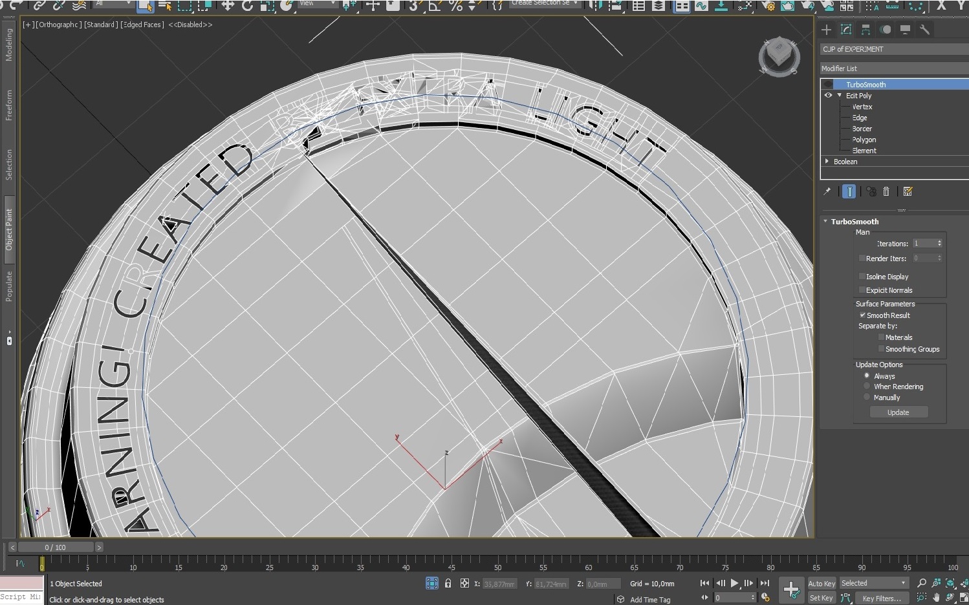Toggle Percent Snap tool

click(x=455, y=6)
